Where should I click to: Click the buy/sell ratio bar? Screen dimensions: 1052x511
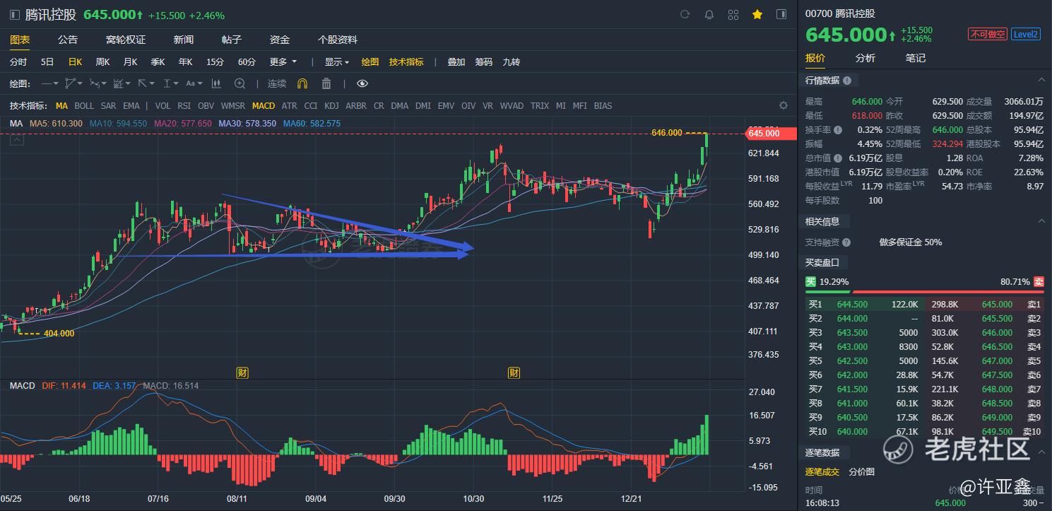pyautogui.click(x=925, y=291)
